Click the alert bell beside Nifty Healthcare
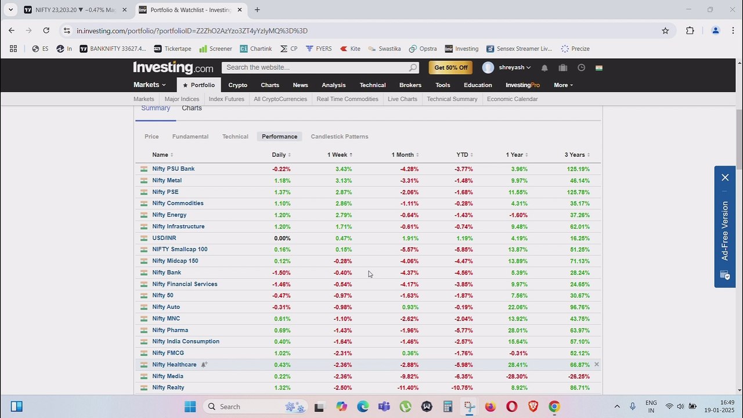The height and width of the screenshot is (418, 743). click(x=204, y=365)
